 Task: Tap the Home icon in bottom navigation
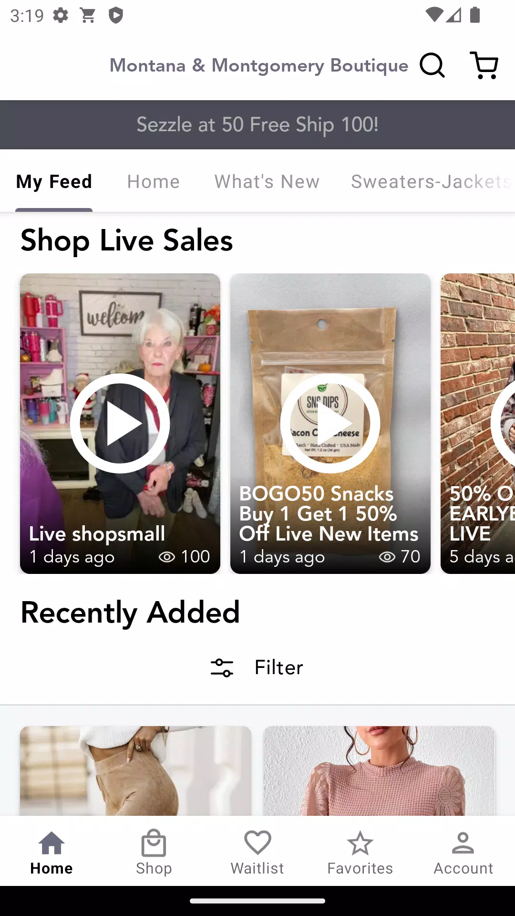51,843
